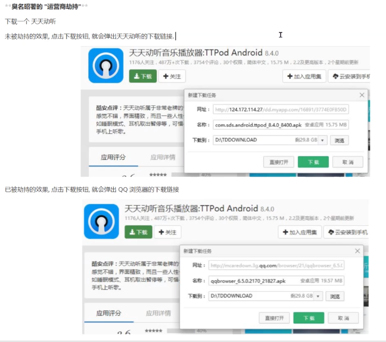Click the 新建下载任务 title of the ttpod dialog
This screenshot has height=342, width=386.
[x=202, y=95]
